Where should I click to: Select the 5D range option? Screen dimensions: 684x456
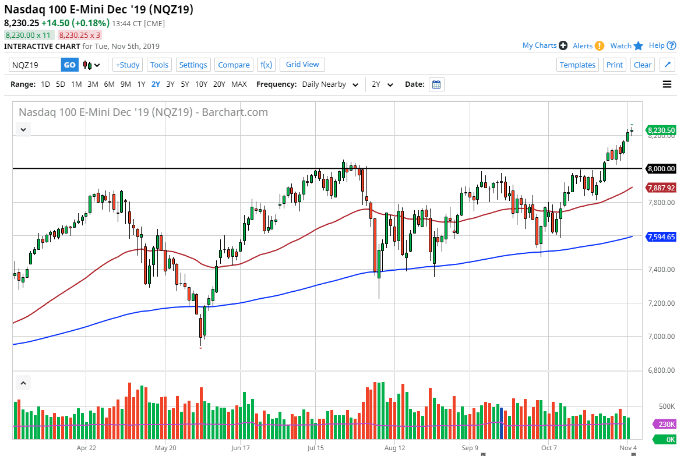[x=60, y=84]
